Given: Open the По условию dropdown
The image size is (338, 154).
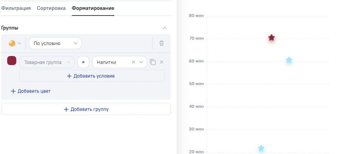Looking at the screenshot, I should (55, 43).
